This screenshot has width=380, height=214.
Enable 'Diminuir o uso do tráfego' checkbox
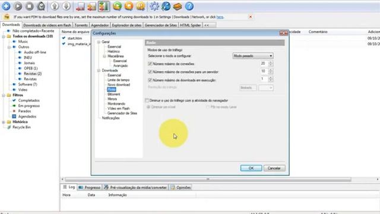coord(147,100)
